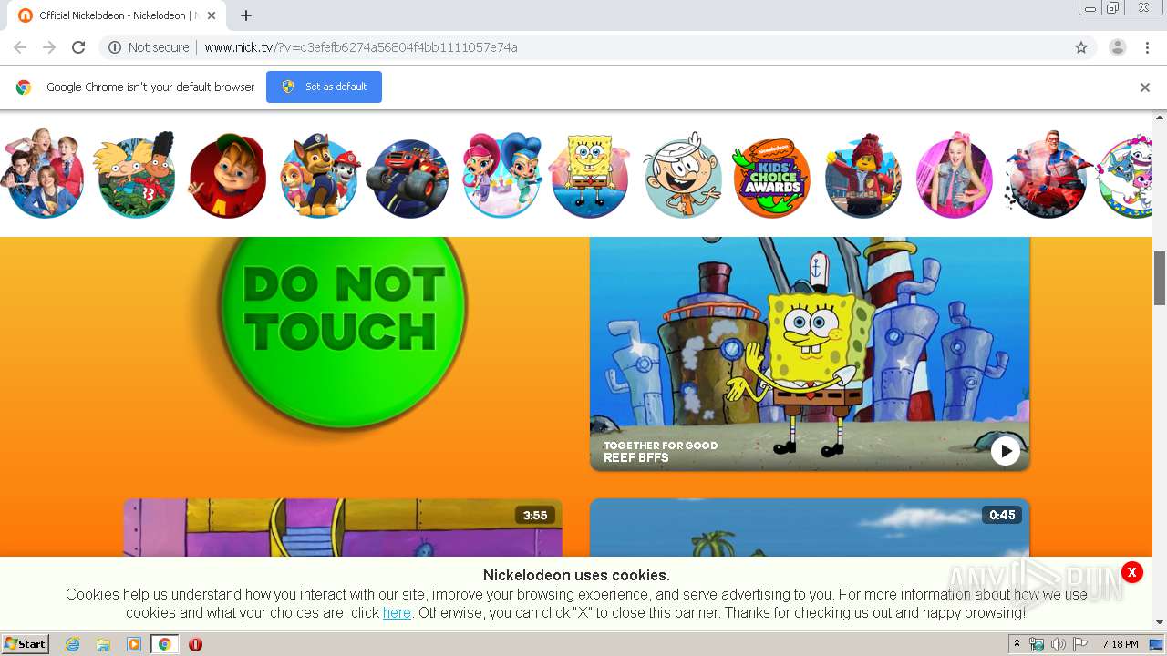Open the network tray icon

[1037, 644]
